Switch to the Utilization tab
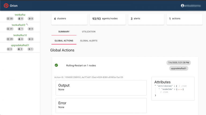The width and height of the screenshot is (206, 115). (89, 32)
